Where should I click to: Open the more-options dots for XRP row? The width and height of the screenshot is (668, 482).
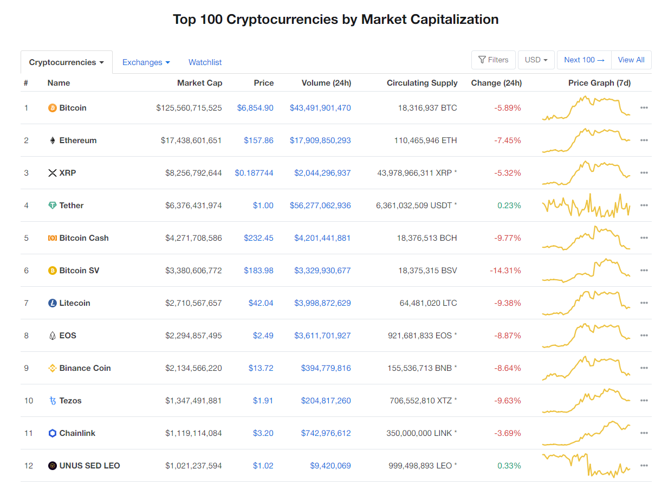[644, 173]
